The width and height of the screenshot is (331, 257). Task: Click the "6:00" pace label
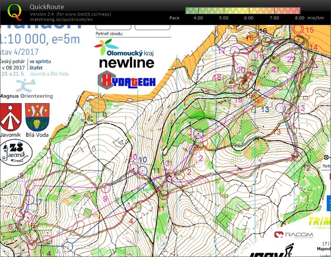point(249,18)
